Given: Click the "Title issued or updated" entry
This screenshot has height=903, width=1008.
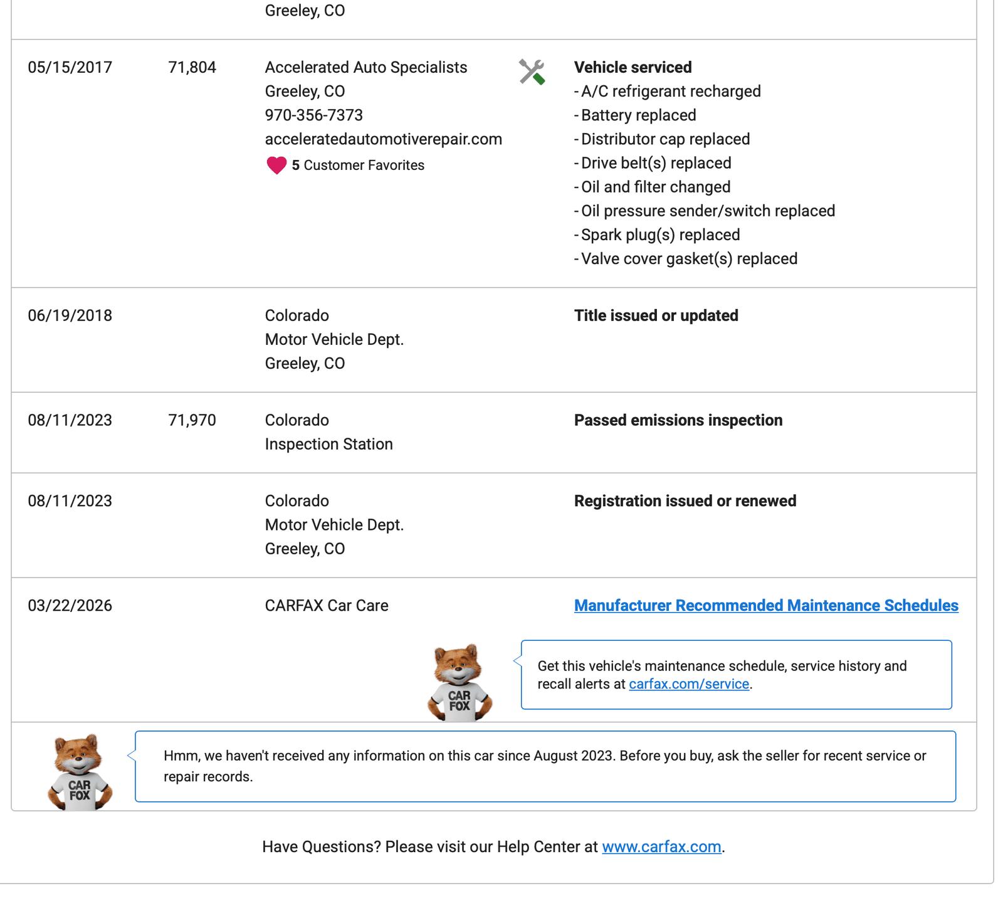Looking at the screenshot, I should (656, 316).
